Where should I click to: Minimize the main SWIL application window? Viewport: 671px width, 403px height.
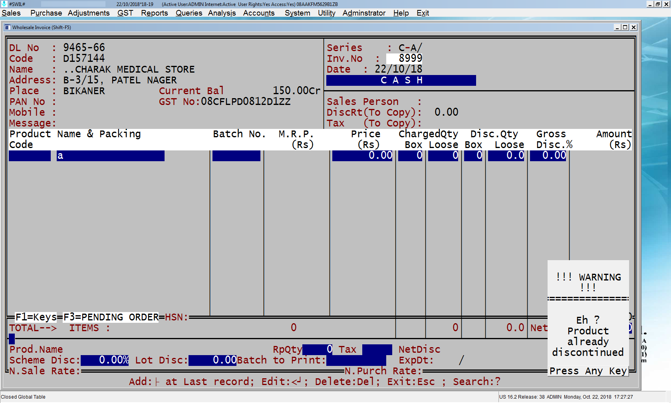point(650,4)
